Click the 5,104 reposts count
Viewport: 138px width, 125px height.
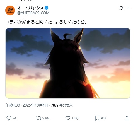[46, 118]
